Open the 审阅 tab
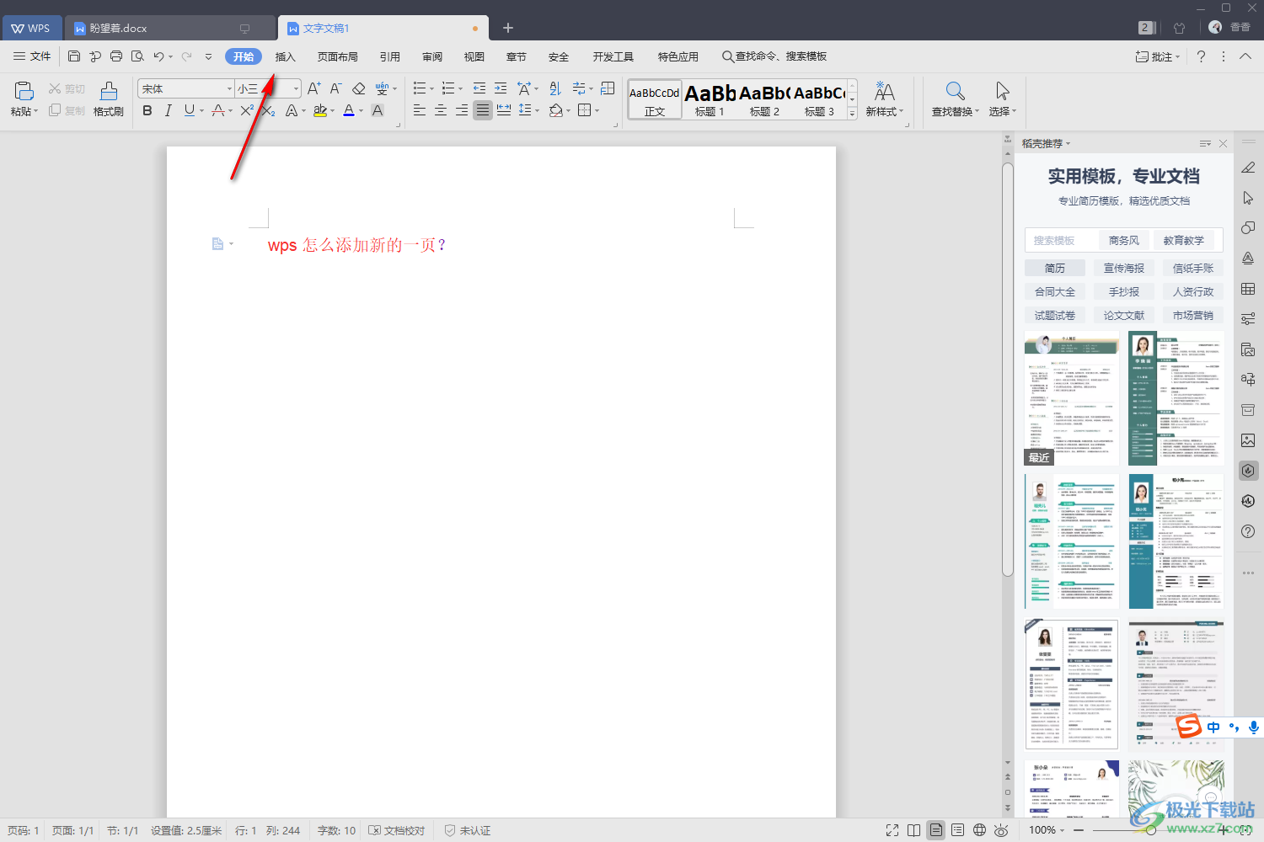 432,56
